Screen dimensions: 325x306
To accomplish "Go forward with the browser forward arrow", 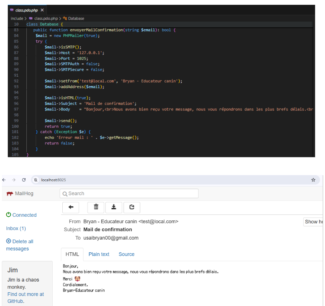I will [x=14, y=180].
